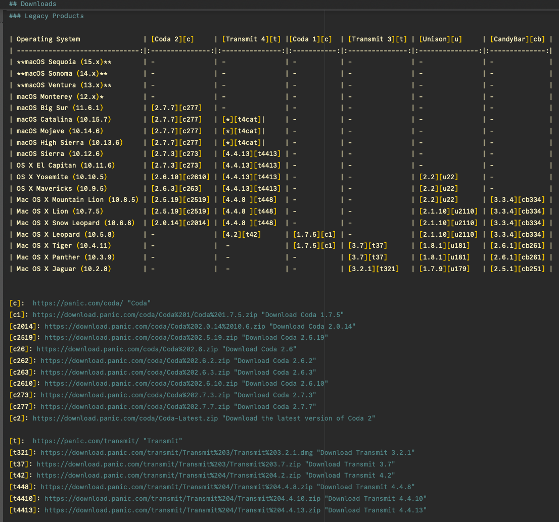Click '[*][t4cat]' in the High Sierra row
Viewport: 559px width, 522px height.
tap(242, 142)
